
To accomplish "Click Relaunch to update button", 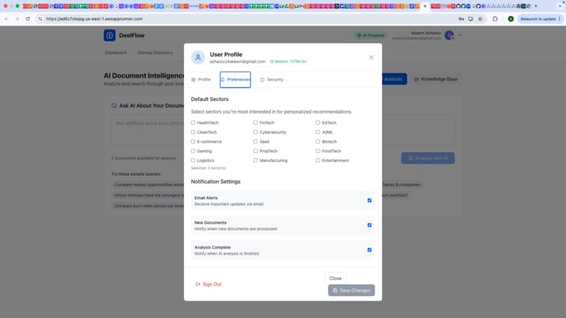I will point(541,19).
